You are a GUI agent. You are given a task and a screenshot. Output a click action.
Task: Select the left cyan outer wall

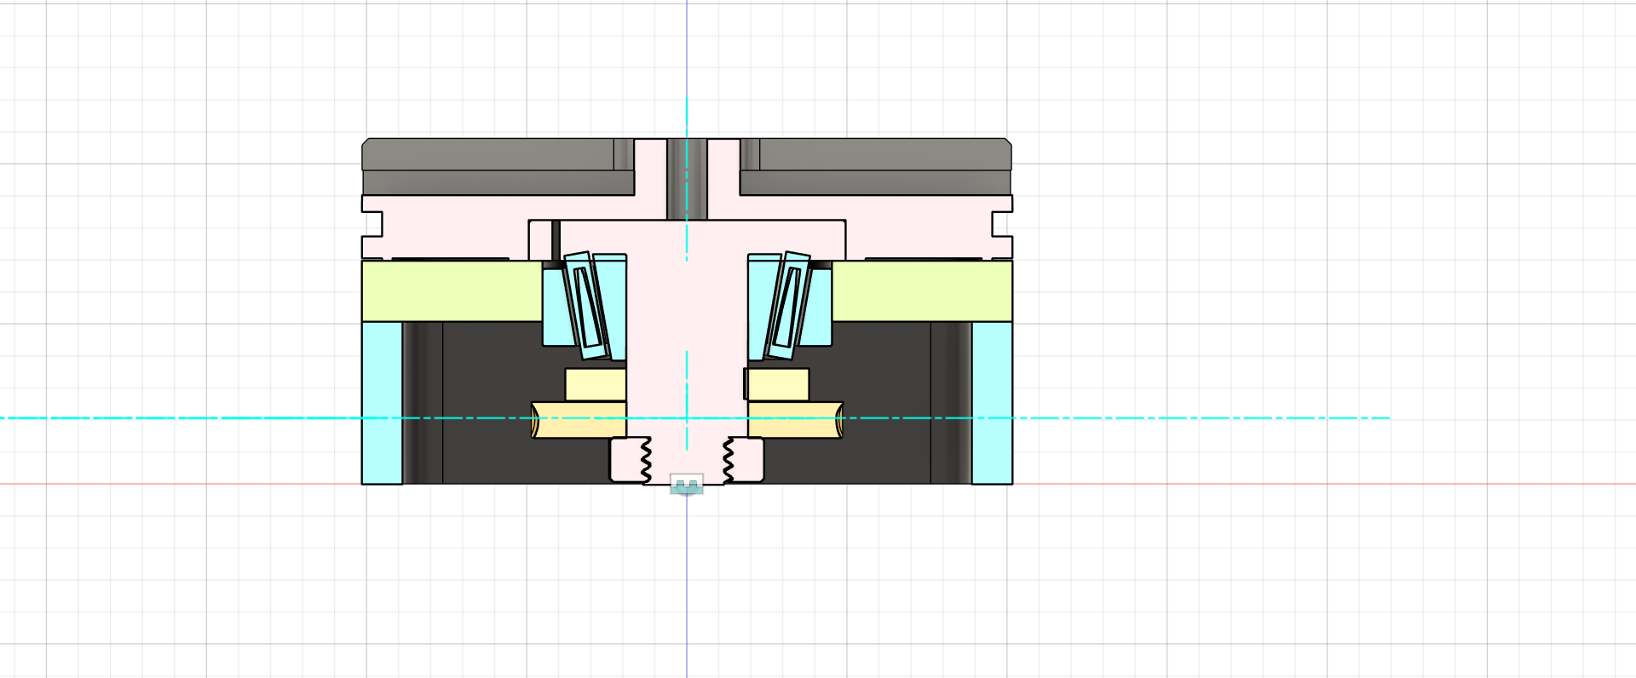[x=382, y=403]
